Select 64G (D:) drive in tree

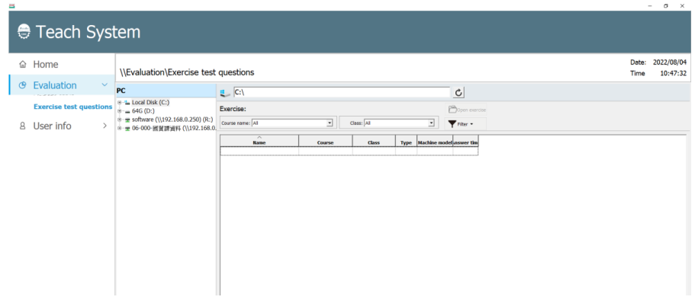[143, 110]
